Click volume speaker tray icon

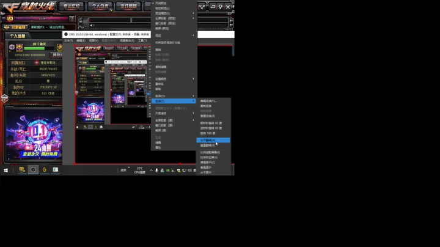point(189,171)
